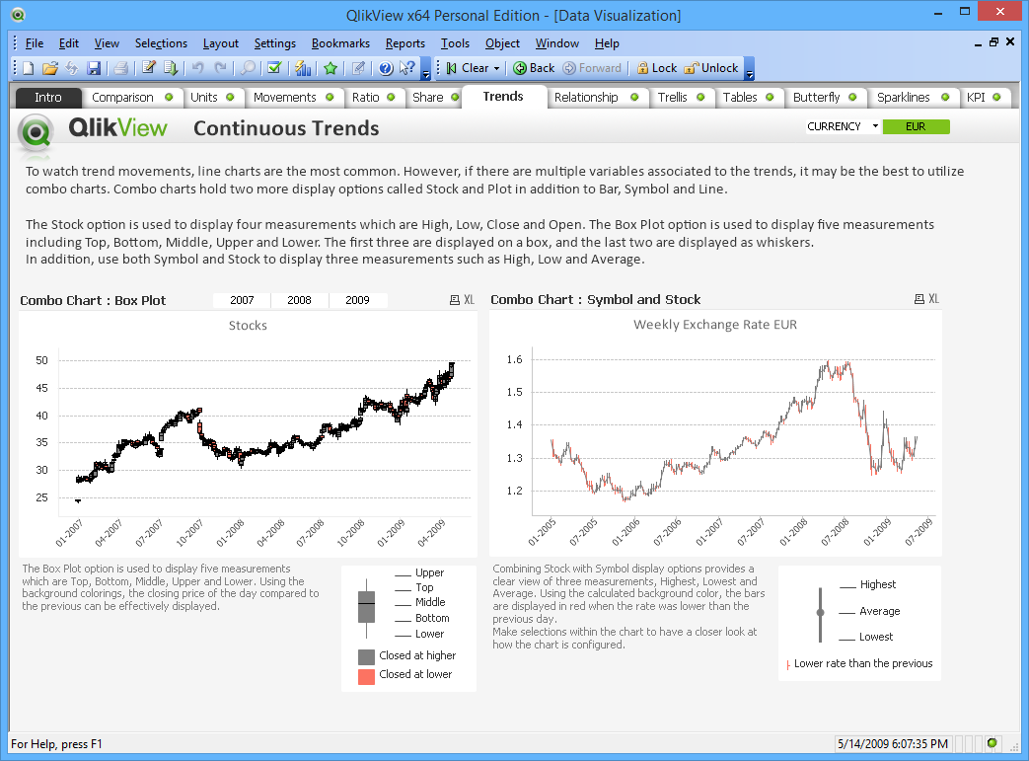Click the Help question mark icon
1029x761 pixels.
pos(386,68)
